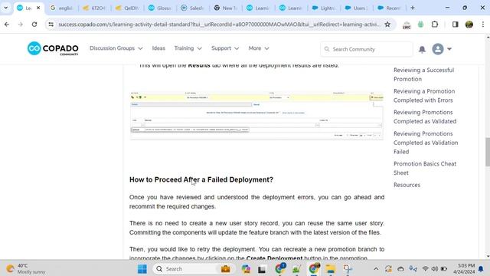
Task: Switch to the Users tab
Action: (x=357, y=8)
